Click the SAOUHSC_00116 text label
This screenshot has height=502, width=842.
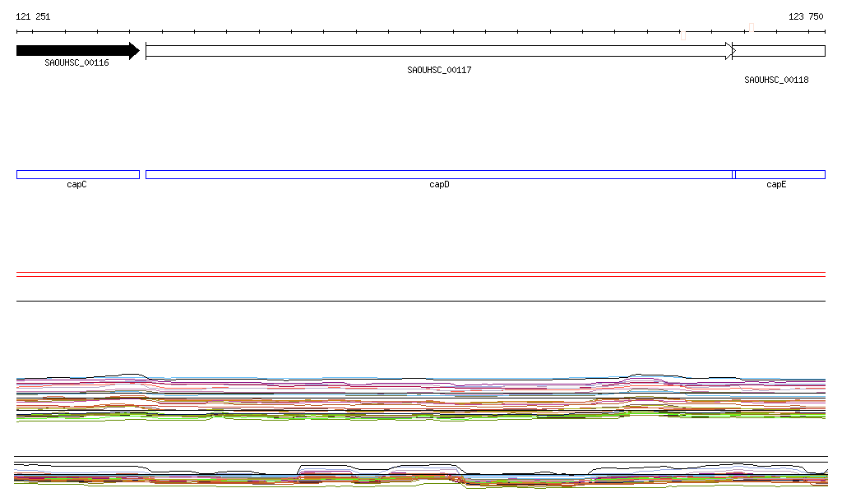click(x=76, y=62)
